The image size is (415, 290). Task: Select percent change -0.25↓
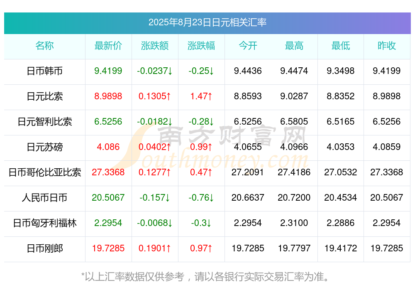201,71
